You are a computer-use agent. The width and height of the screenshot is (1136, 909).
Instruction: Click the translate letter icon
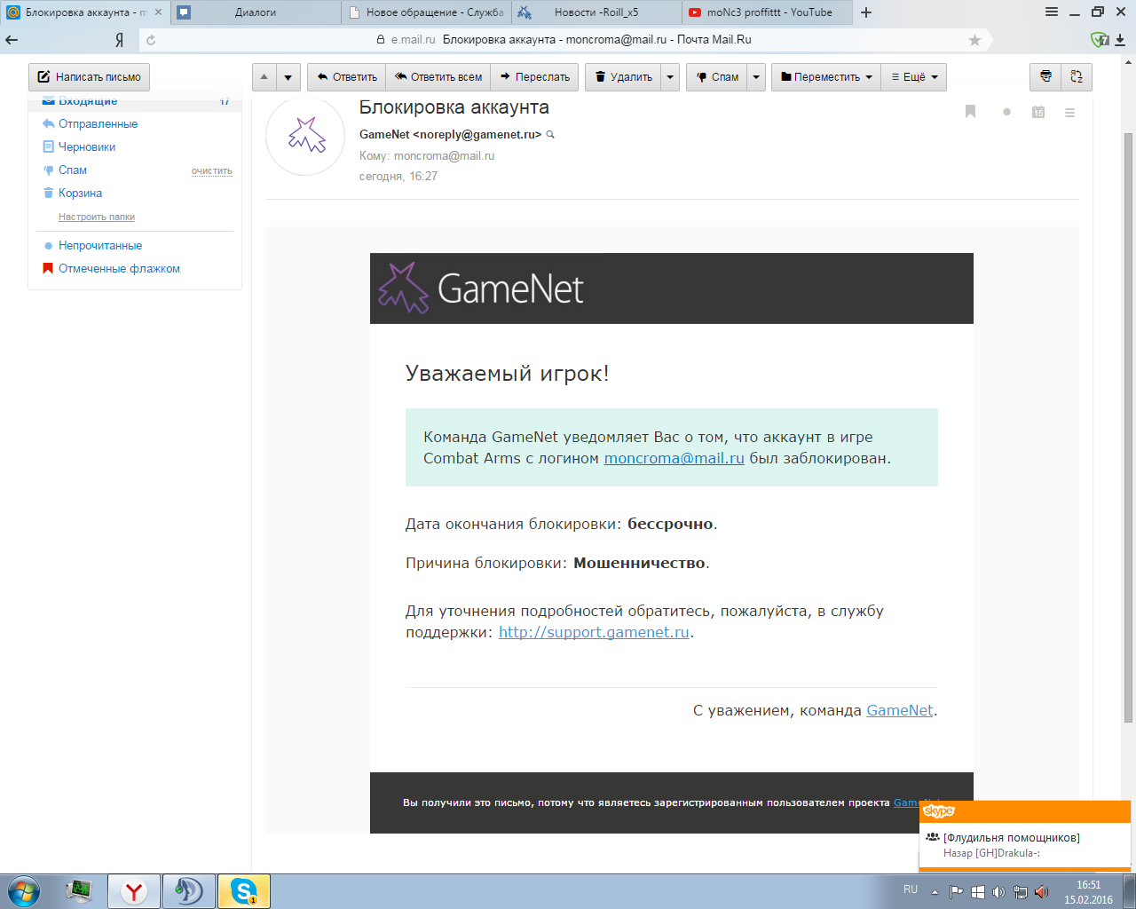pyautogui.click(x=1077, y=77)
